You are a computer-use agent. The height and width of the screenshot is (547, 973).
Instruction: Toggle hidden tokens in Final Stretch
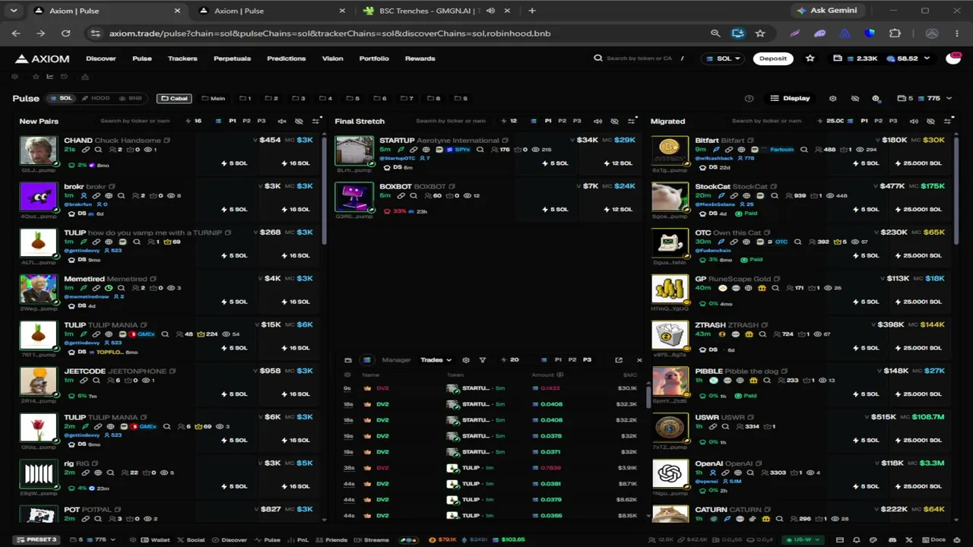(614, 121)
